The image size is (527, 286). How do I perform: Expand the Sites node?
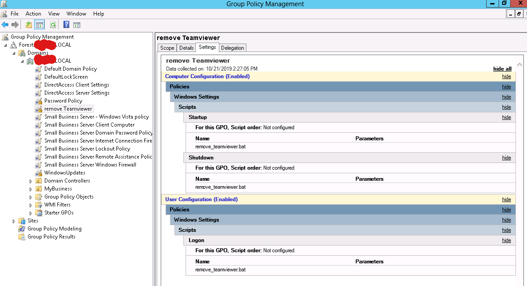pyautogui.click(x=14, y=221)
